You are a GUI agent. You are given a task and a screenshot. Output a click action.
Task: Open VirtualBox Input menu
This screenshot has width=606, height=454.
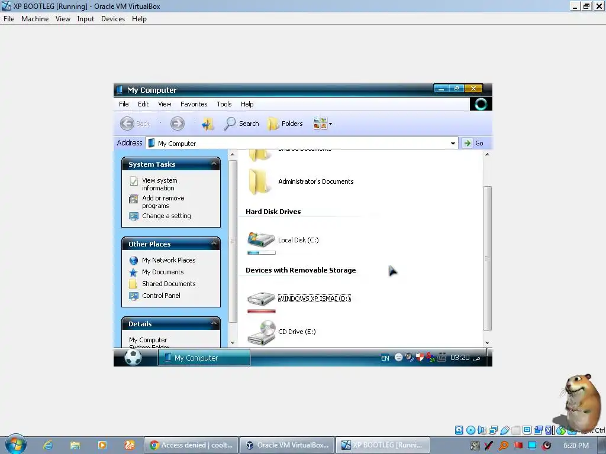tap(85, 18)
